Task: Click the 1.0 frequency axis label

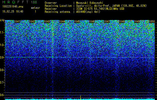Action: [2, 45]
